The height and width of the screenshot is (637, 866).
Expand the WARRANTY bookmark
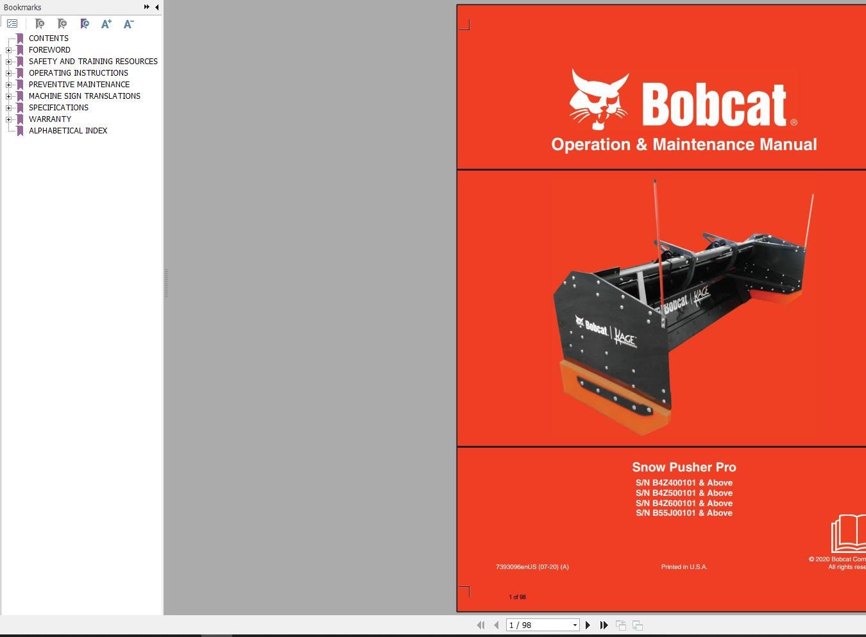[x=8, y=119]
